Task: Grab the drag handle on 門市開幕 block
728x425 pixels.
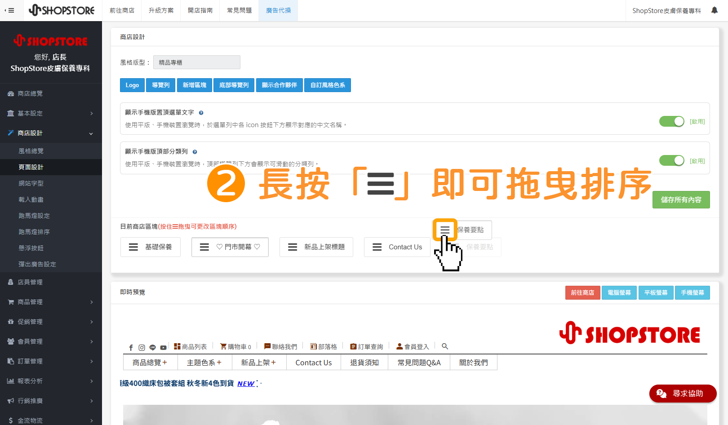Action: click(204, 247)
